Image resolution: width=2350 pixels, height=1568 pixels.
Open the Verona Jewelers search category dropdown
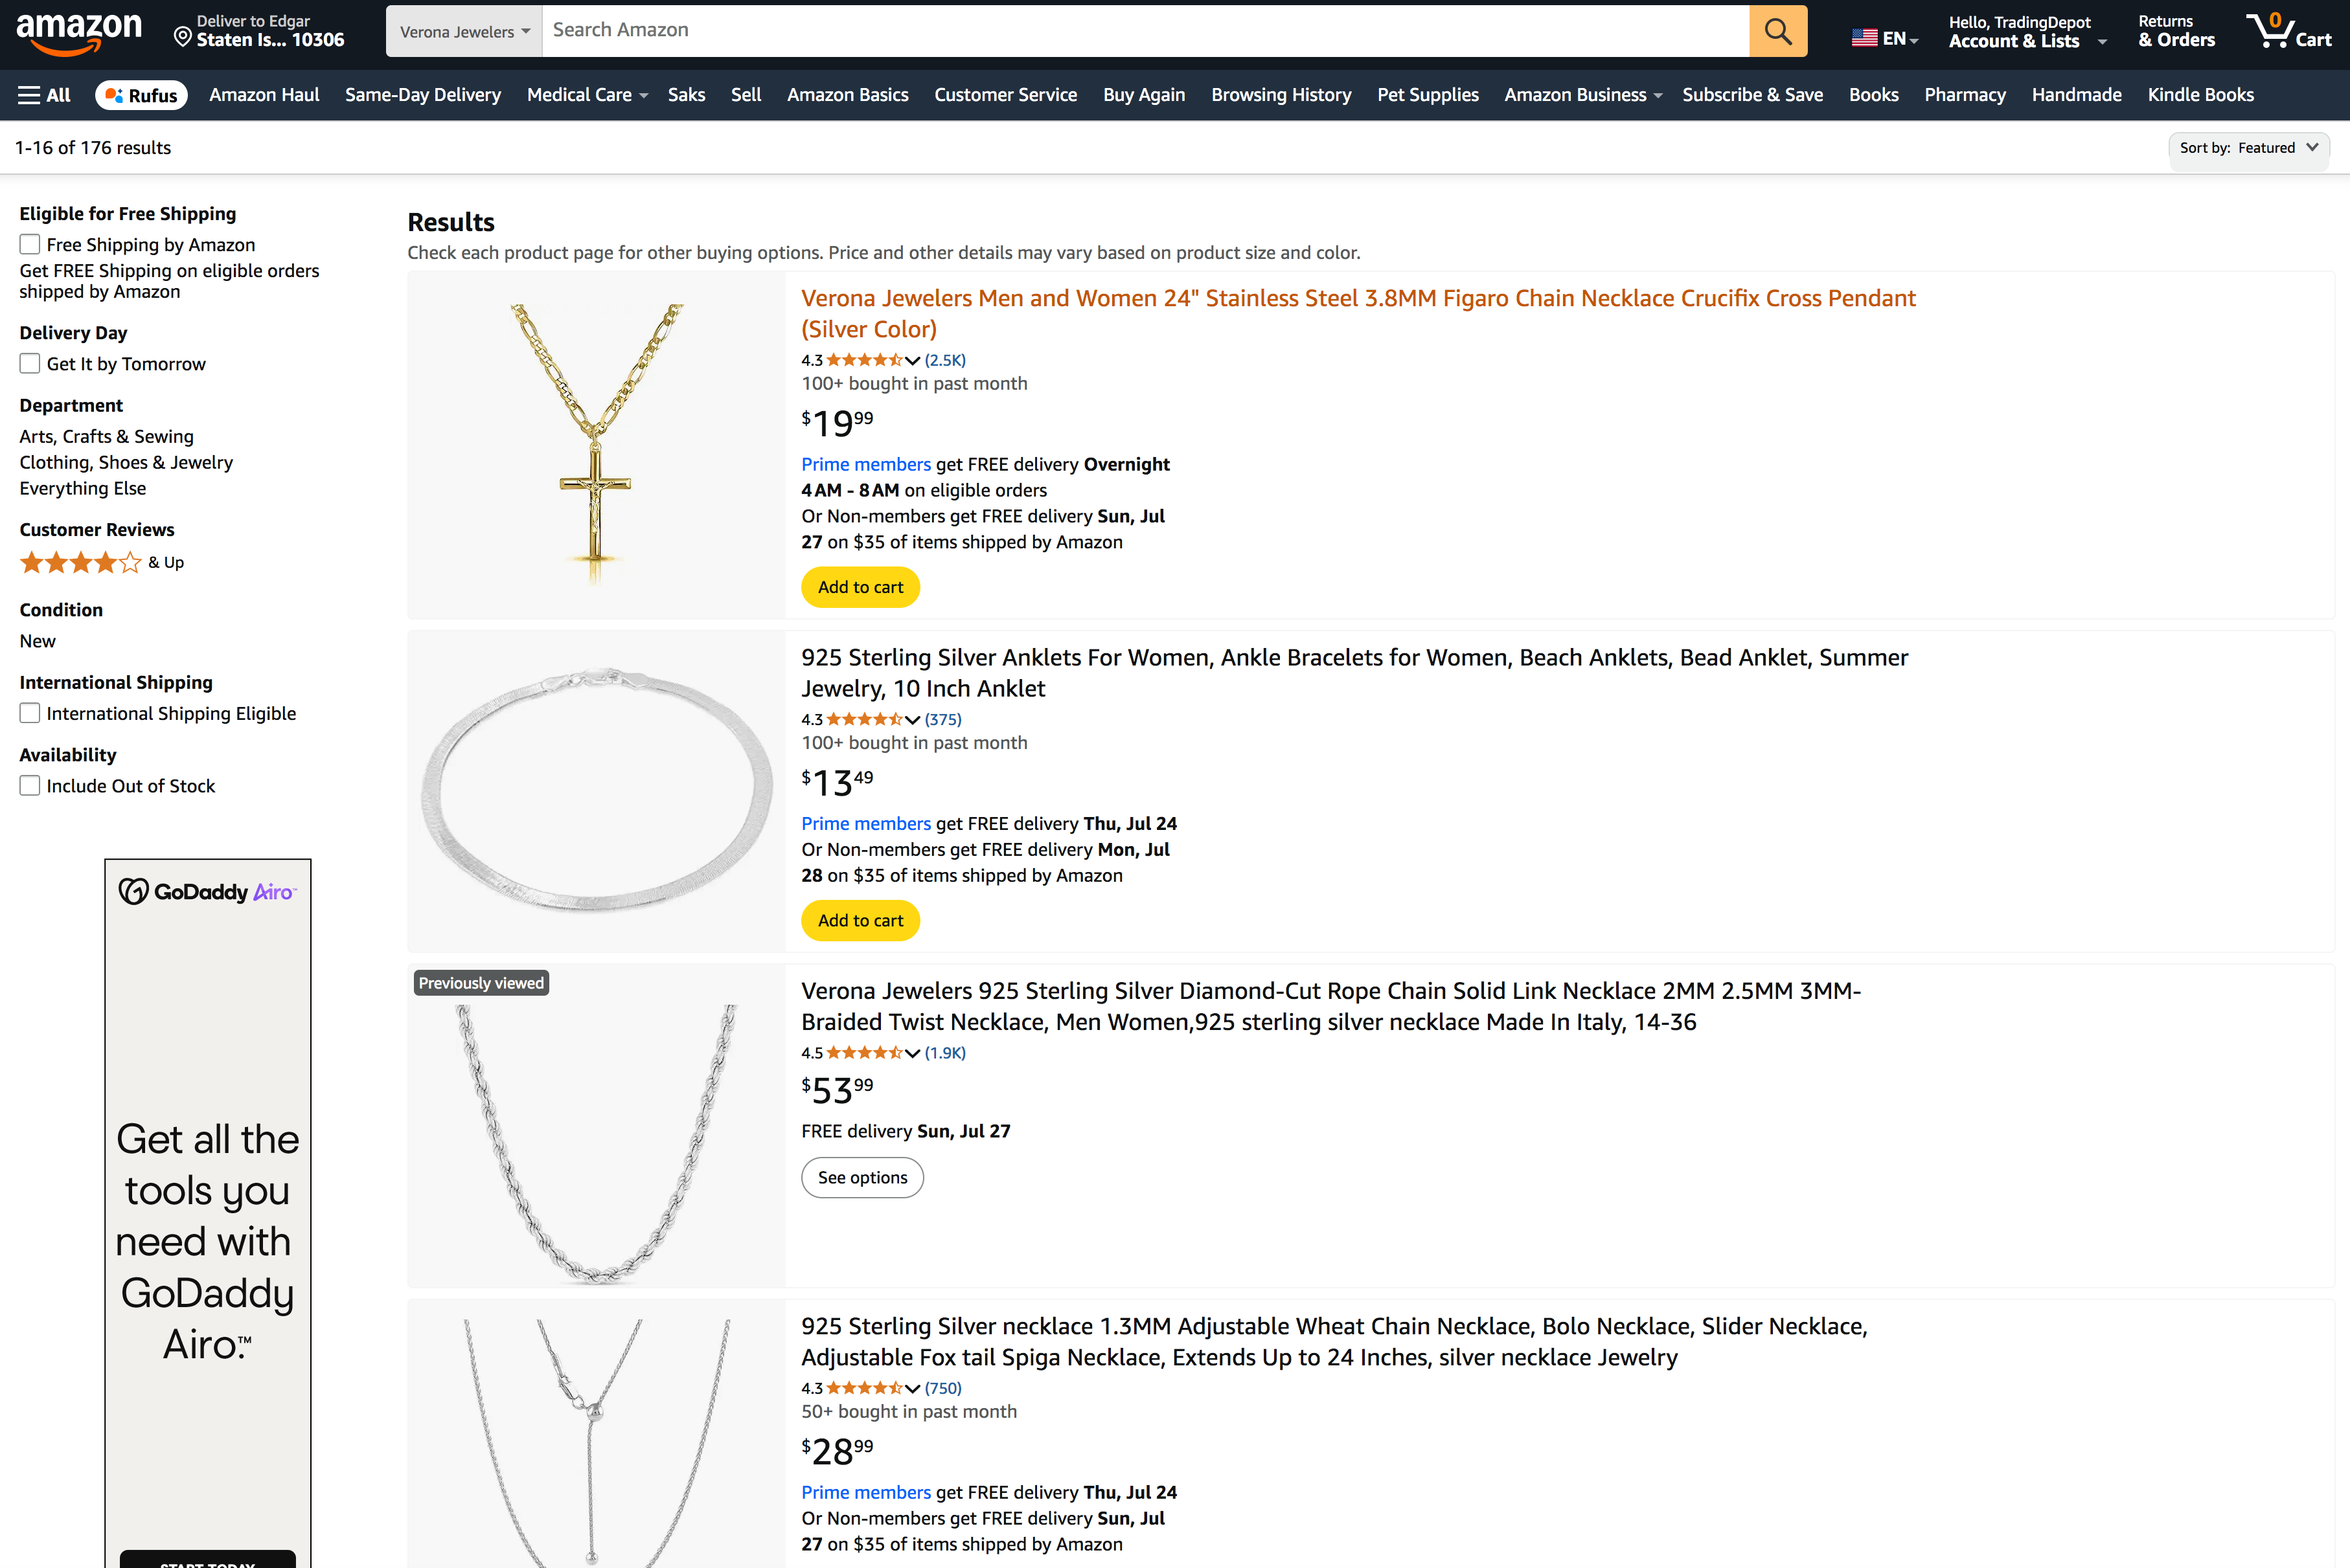pyautogui.click(x=463, y=31)
